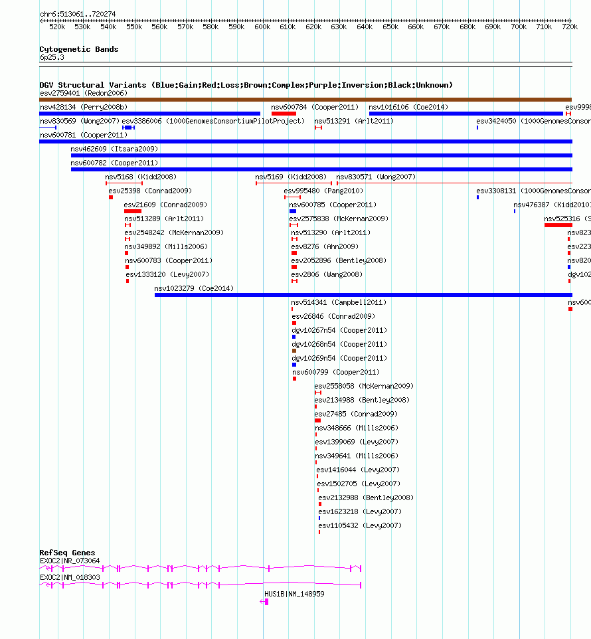Open esv1502705 (Levy2007) variant
This screenshot has height=639, width=591.
359,484
